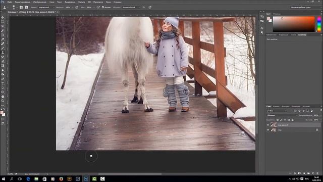Create a new layer
Screen dimensions: 323x182
(x=313, y=173)
